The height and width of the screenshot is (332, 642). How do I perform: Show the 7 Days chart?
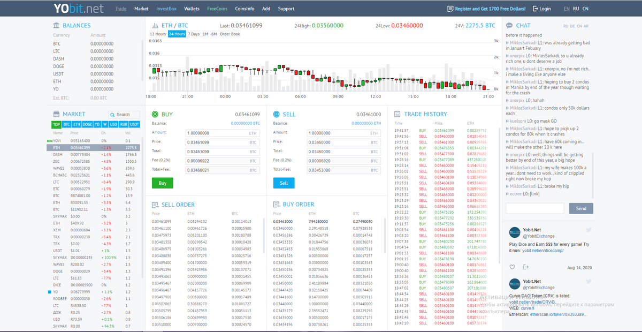click(x=194, y=34)
